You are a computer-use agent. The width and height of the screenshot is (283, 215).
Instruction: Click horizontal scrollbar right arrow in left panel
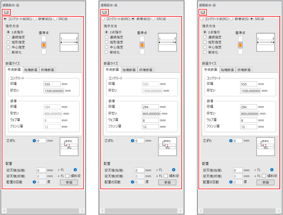tap(83, 210)
